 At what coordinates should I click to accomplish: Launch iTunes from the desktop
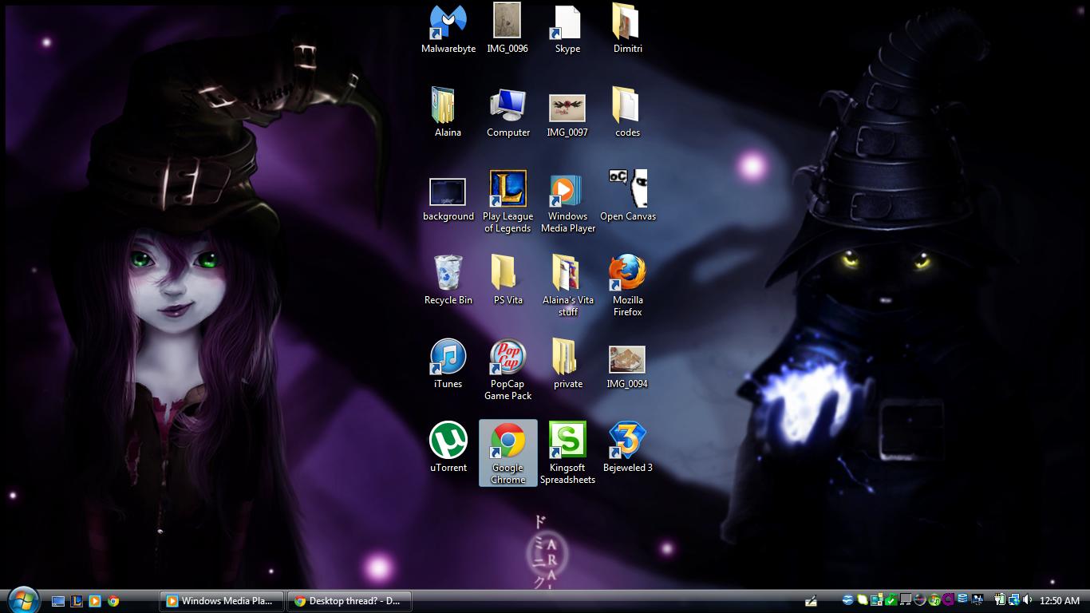pos(448,364)
